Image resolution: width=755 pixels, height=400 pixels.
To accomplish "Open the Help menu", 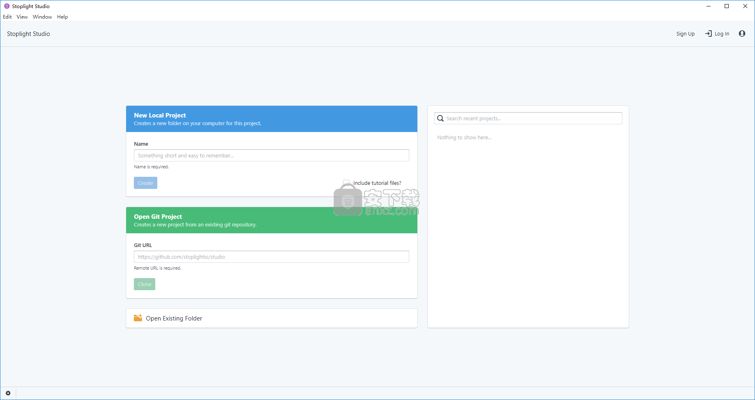I will (62, 17).
